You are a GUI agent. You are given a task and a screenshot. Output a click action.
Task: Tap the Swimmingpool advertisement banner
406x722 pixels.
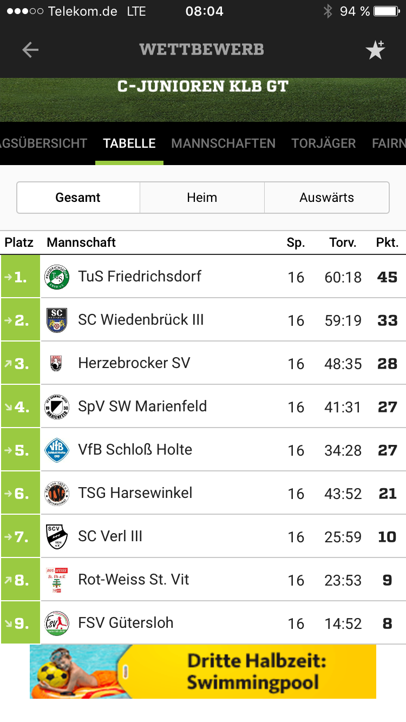coord(203,672)
